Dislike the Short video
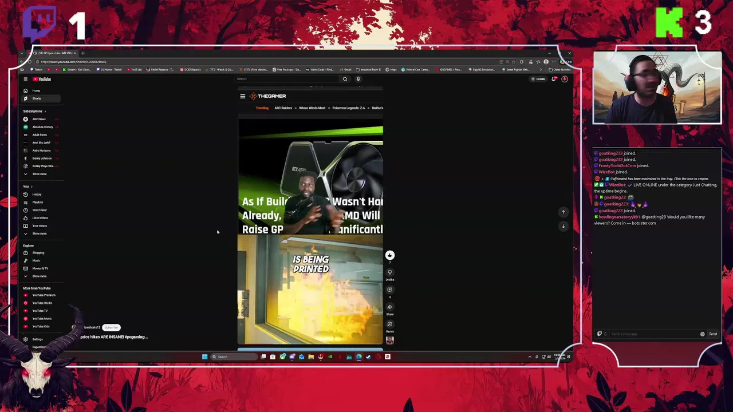 389,272
